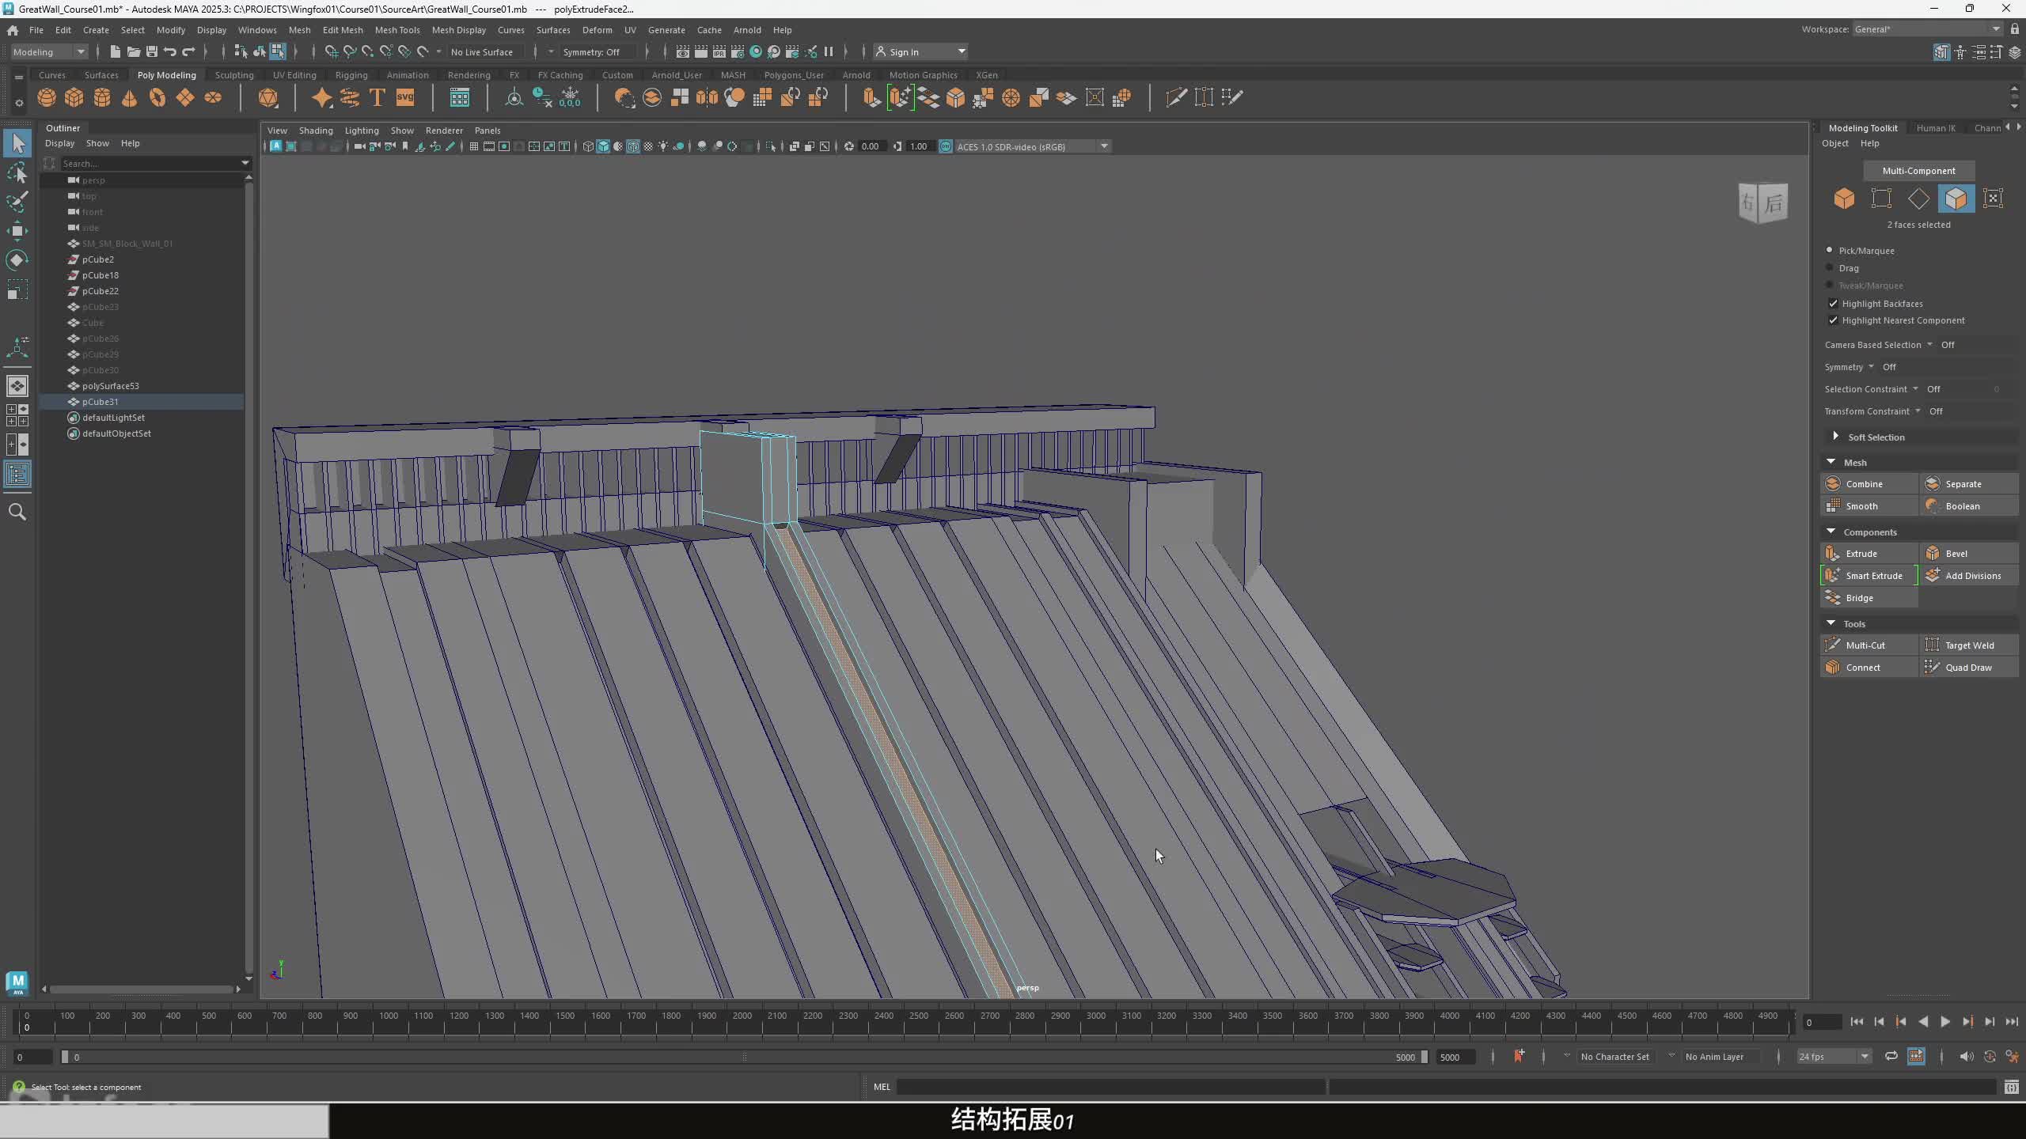Click the search magnifier icon in left sidebar
2026x1139 pixels.
[17, 512]
